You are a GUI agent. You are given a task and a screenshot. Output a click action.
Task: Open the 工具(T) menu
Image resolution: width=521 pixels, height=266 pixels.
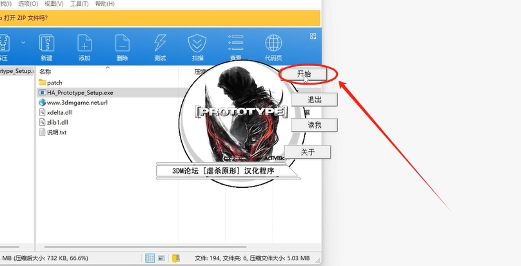point(79,4)
